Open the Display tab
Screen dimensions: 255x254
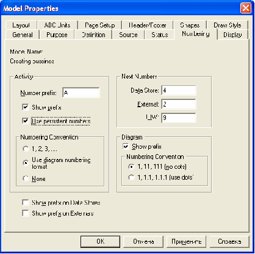(x=232, y=35)
